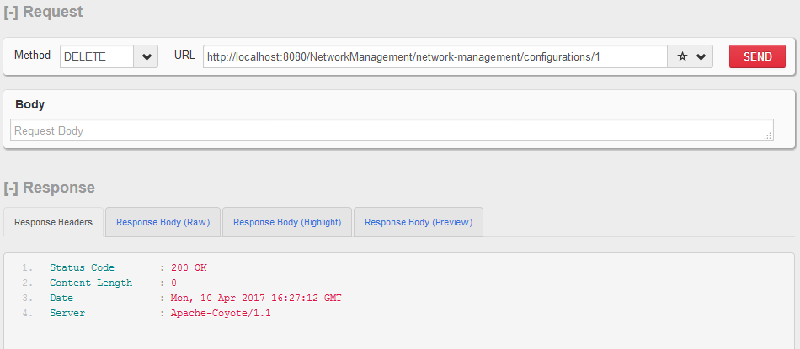Image resolution: width=800 pixels, height=349 pixels.
Task: Select the 200 OK status value
Action: (x=189, y=267)
